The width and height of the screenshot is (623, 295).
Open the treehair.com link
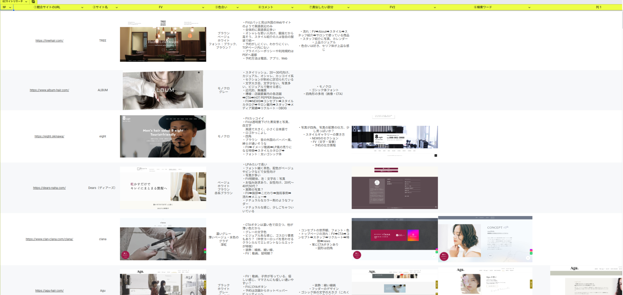pyautogui.click(x=49, y=40)
